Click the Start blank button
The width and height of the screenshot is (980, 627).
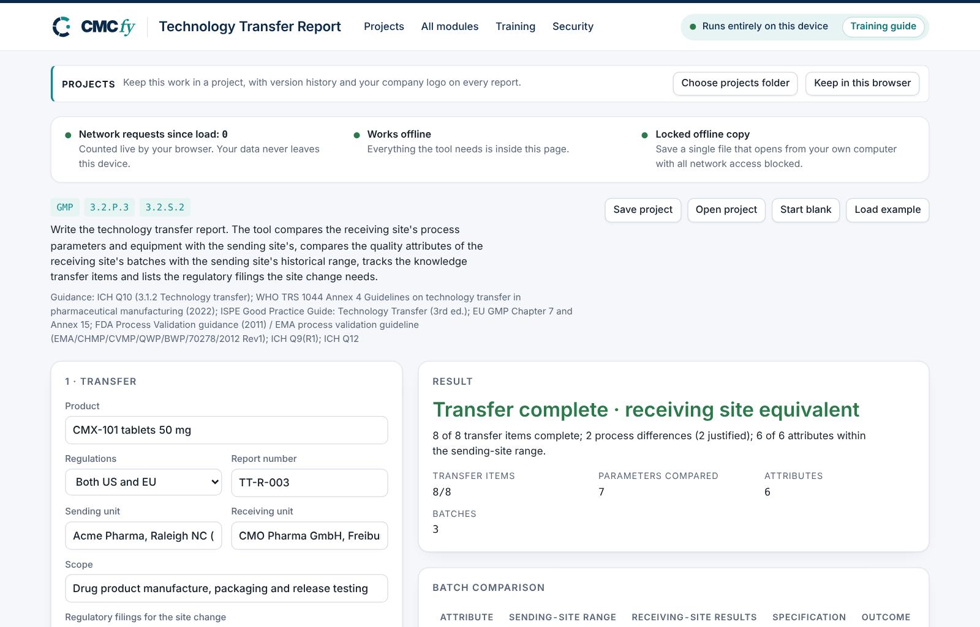[x=805, y=210]
